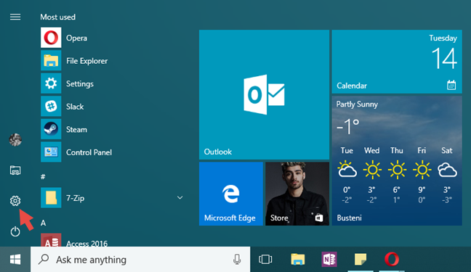471x272 pixels.
Task: Open Task View on the taskbar
Action: (265, 260)
